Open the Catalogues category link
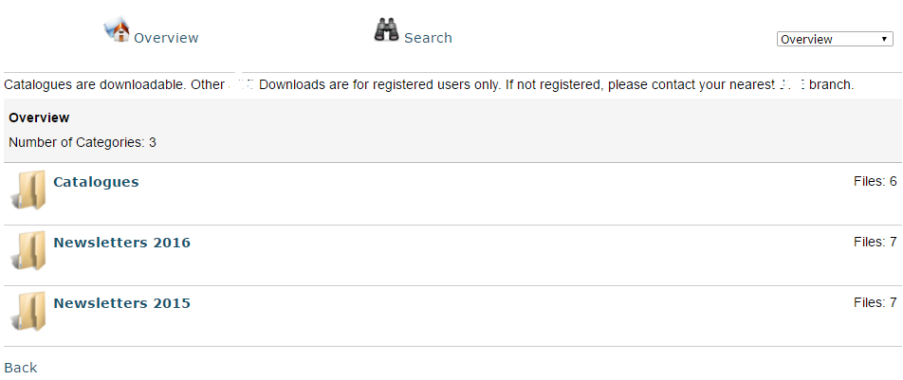 click(96, 182)
